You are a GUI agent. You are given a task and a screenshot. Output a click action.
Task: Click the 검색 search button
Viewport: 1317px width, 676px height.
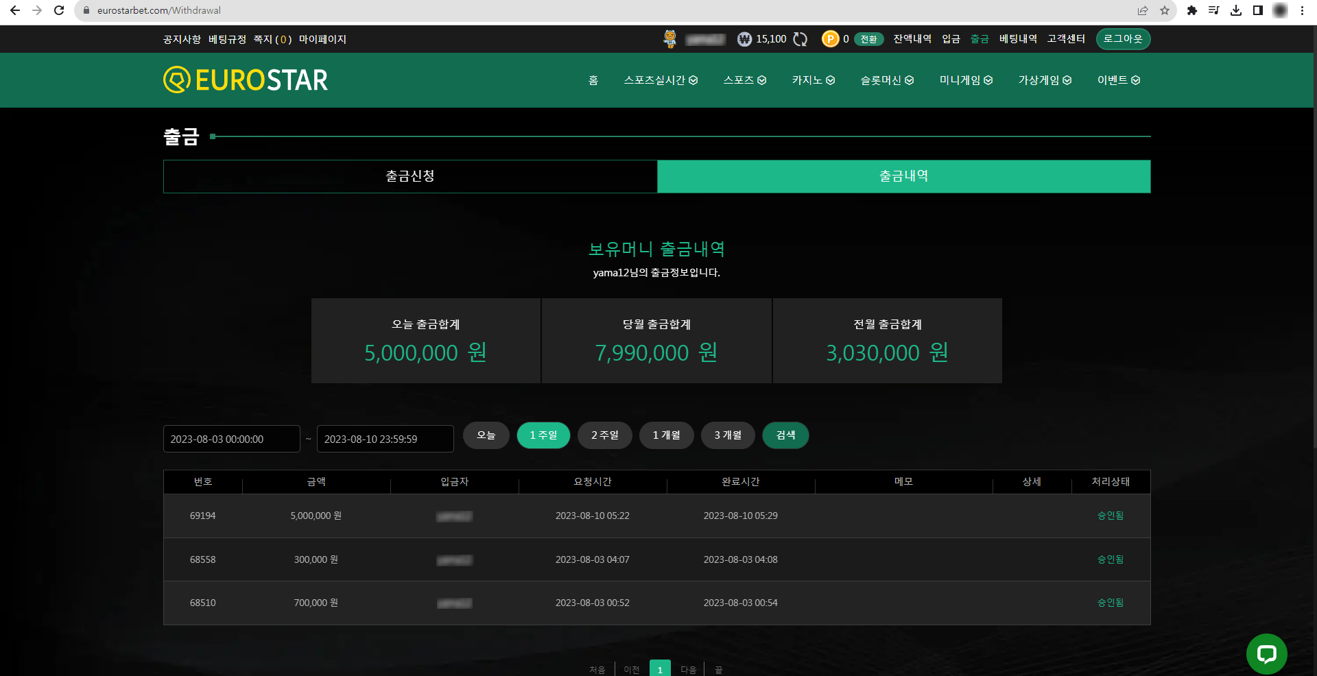785,435
